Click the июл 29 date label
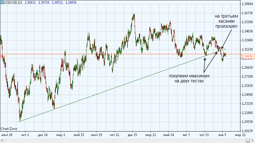Image resolution: width=255 pixels, height=143 pixels. [x=96, y=135]
